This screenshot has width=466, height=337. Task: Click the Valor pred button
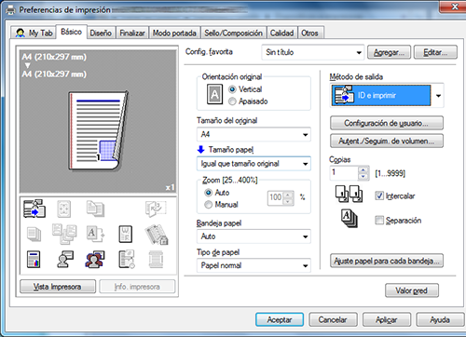(412, 290)
